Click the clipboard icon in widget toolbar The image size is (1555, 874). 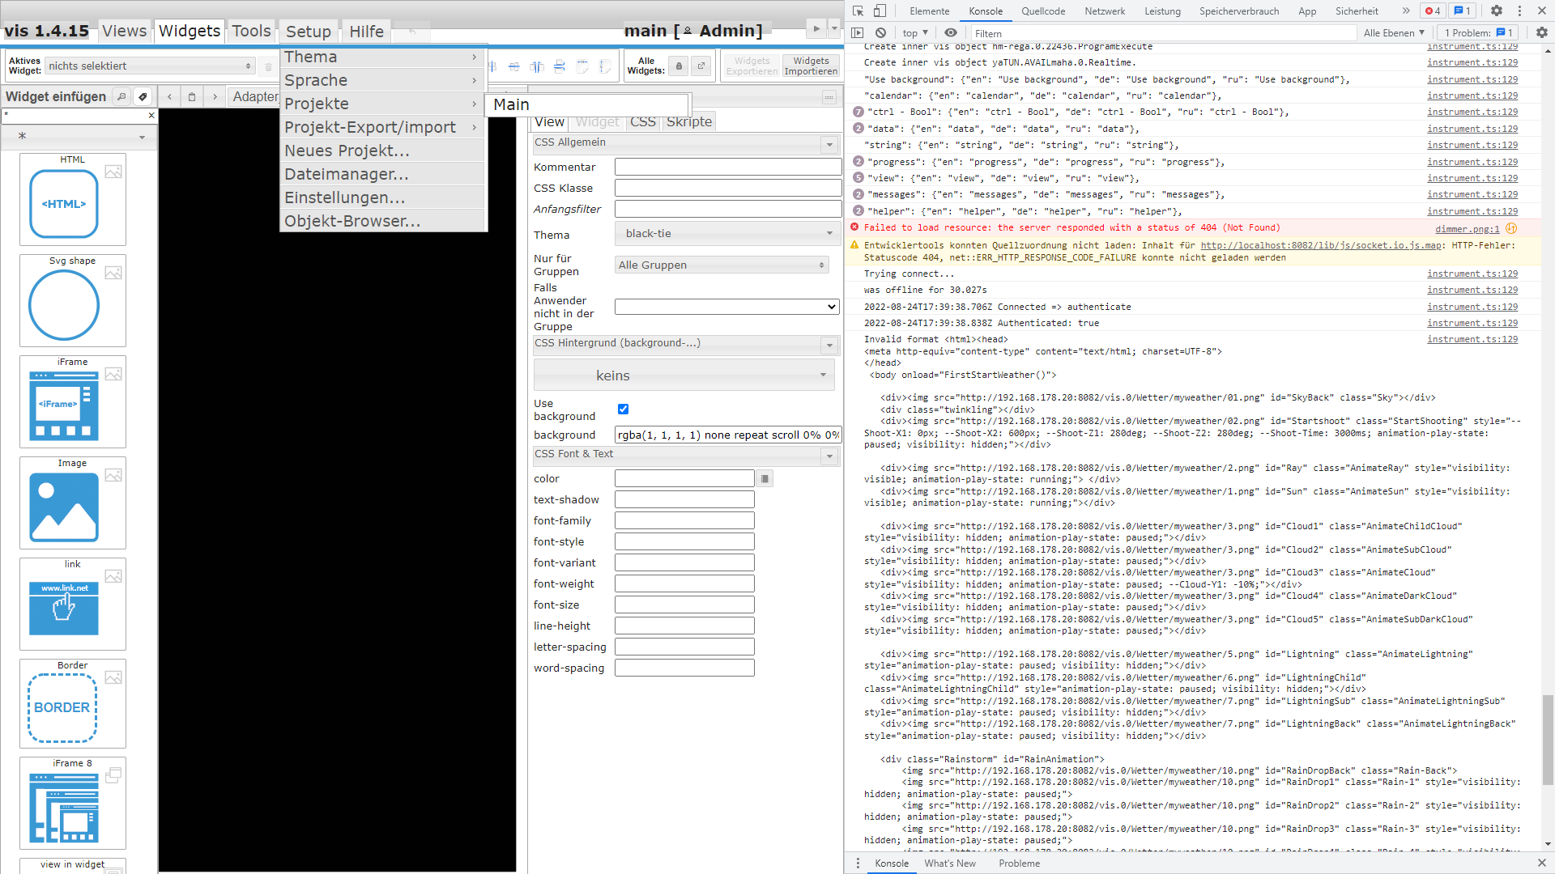(192, 96)
